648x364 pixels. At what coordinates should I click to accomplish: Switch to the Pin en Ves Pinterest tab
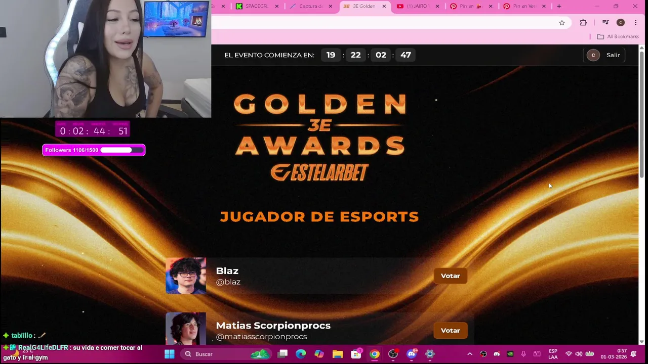524,6
